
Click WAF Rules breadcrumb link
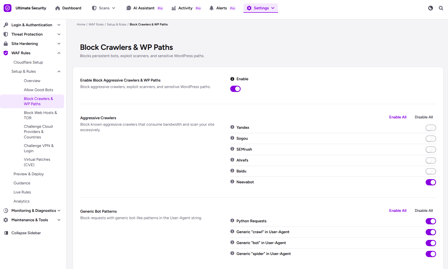[96, 24]
